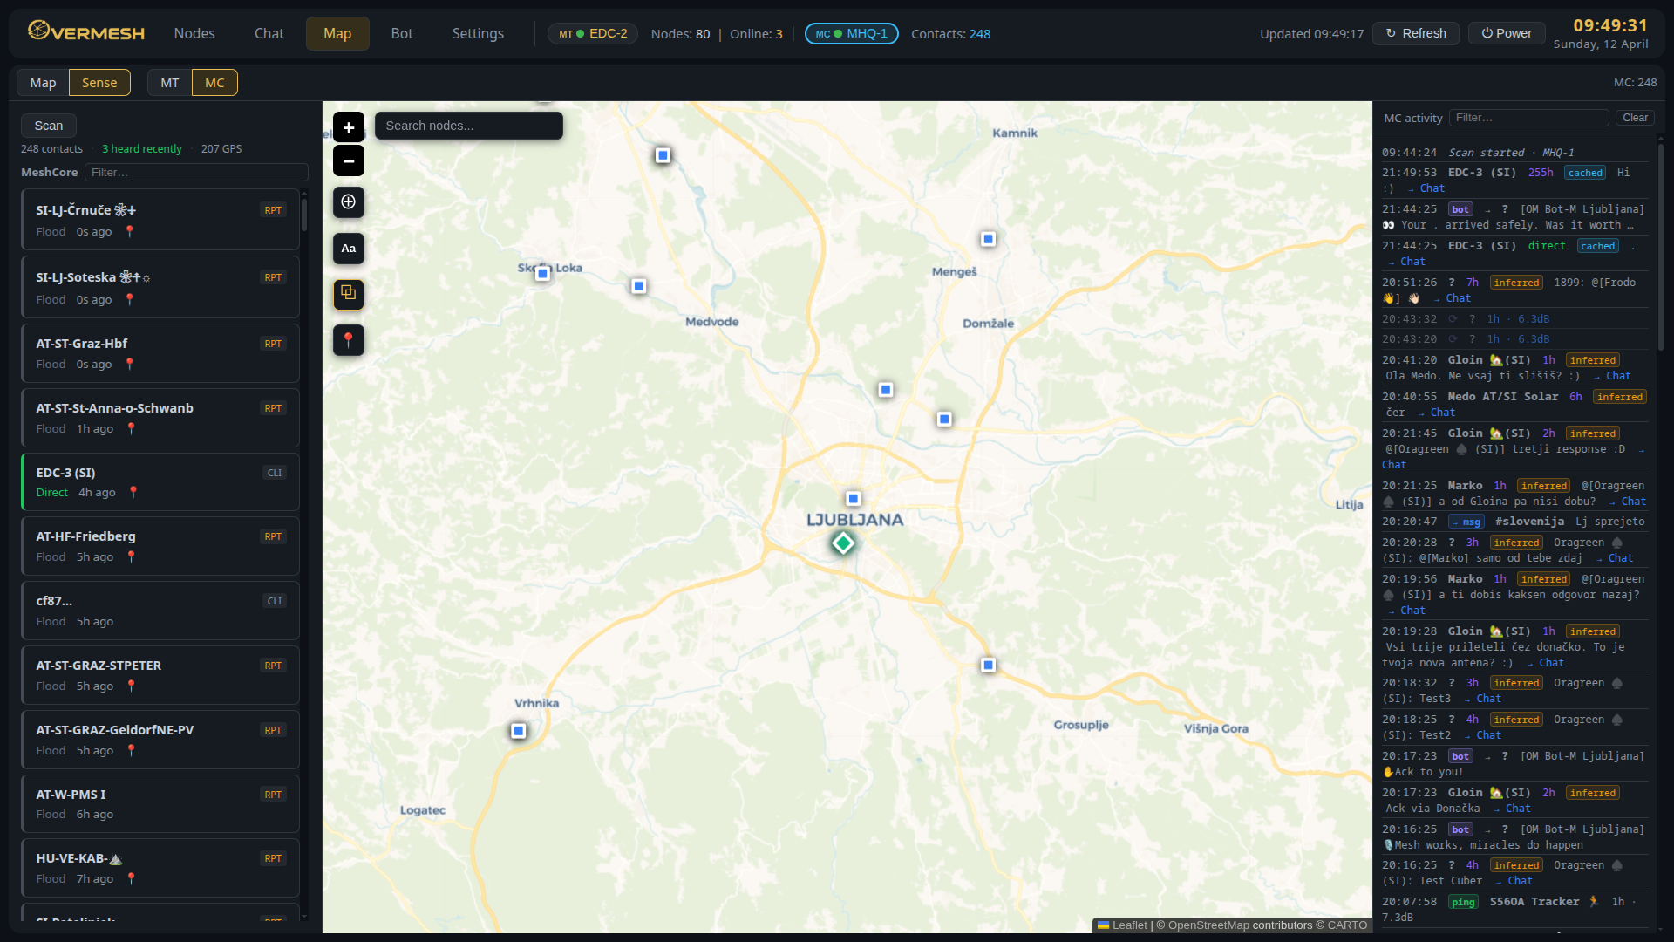Screen dimensions: 1674x942
Task: Click location pin on EDC-3 (SI) card
Action: click(x=133, y=492)
